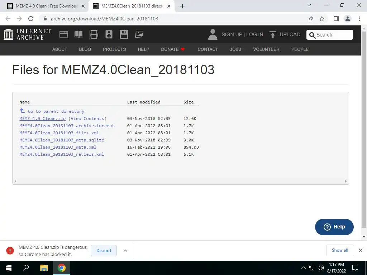Image resolution: width=367 pixels, height=275 pixels.
Task: Open MEMZ4.0Clean_20181103_meta.xml
Action: pyautogui.click(x=58, y=147)
